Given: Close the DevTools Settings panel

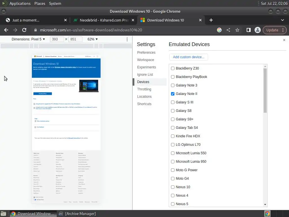Looking at the screenshot, I should pos(284,40).
